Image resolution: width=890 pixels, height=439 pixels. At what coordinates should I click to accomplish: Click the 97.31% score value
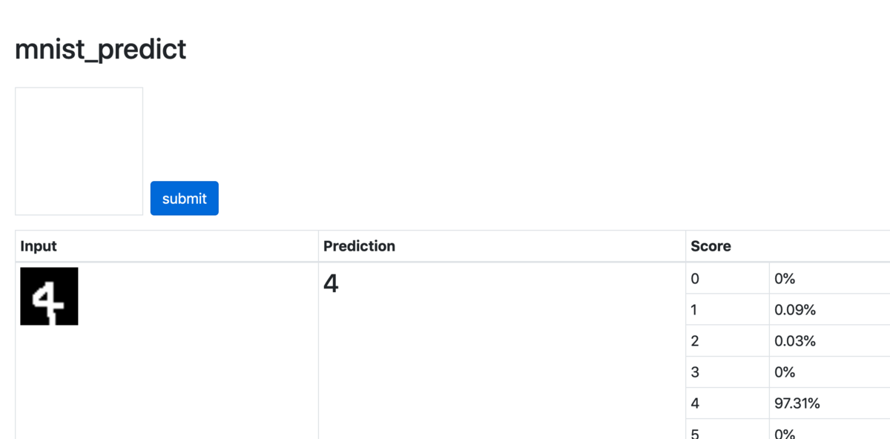(x=797, y=403)
